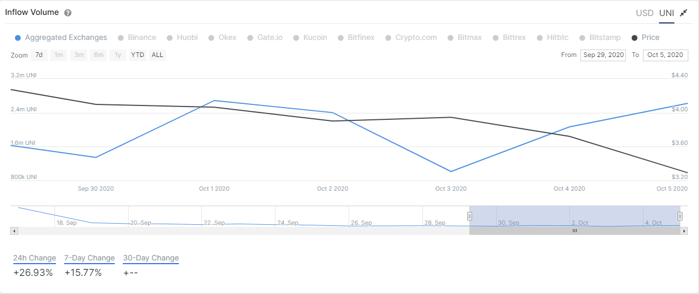This screenshot has width=699, height=294.
Task: Grab the left range selector handle
Action: click(x=470, y=216)
